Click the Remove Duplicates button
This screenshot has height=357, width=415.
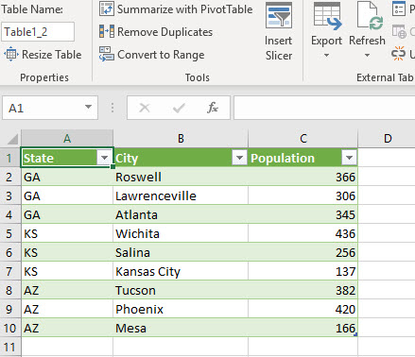point(156,32)
